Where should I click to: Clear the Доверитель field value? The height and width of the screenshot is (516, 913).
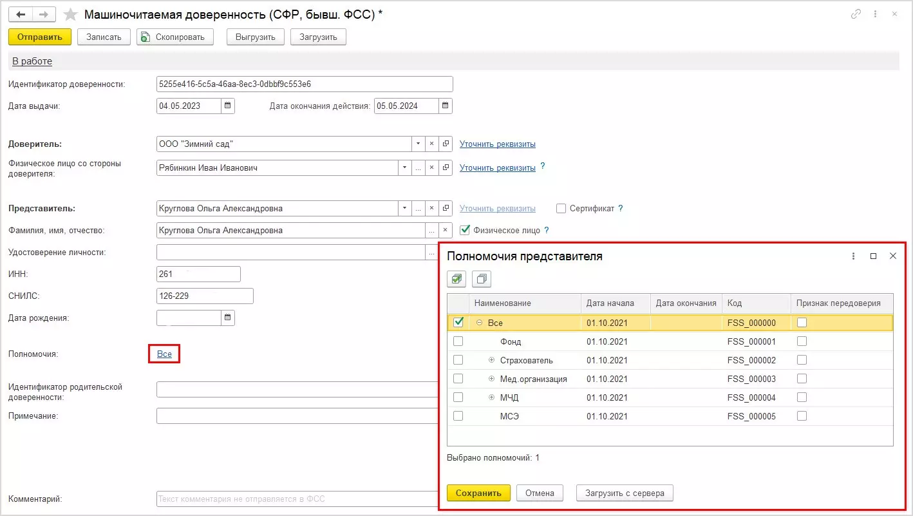[x=432, y=144]
